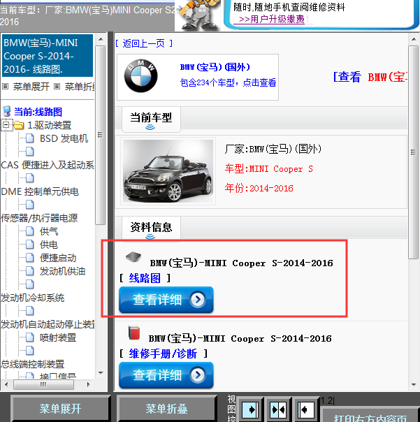Click the sidebar scroll up arrow
This screenshot has height=422, width=420.
click(x=101, y=39)
